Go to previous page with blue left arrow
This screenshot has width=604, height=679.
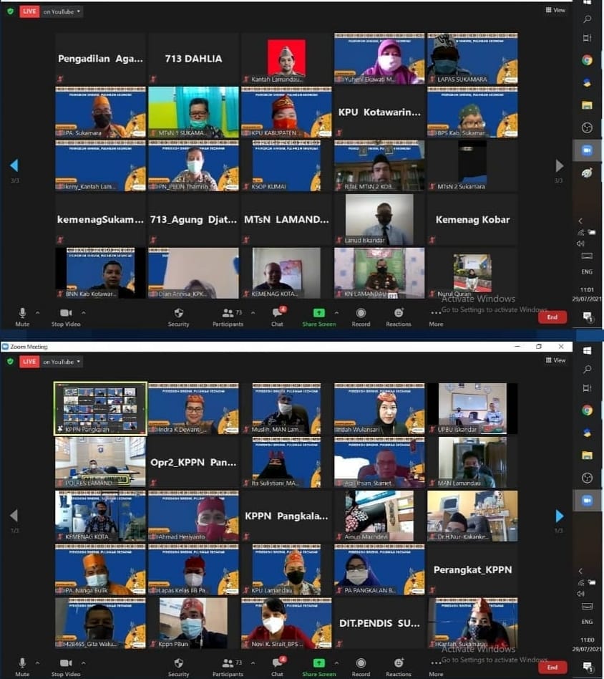click(14, 165)
